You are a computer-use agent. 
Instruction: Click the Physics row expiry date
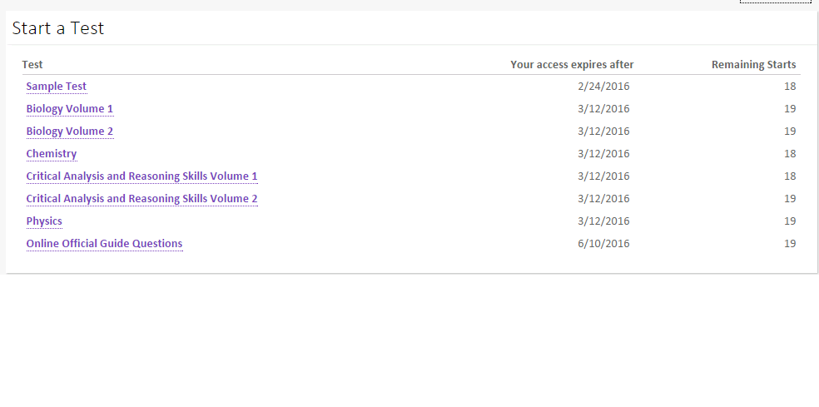[603, 221]
